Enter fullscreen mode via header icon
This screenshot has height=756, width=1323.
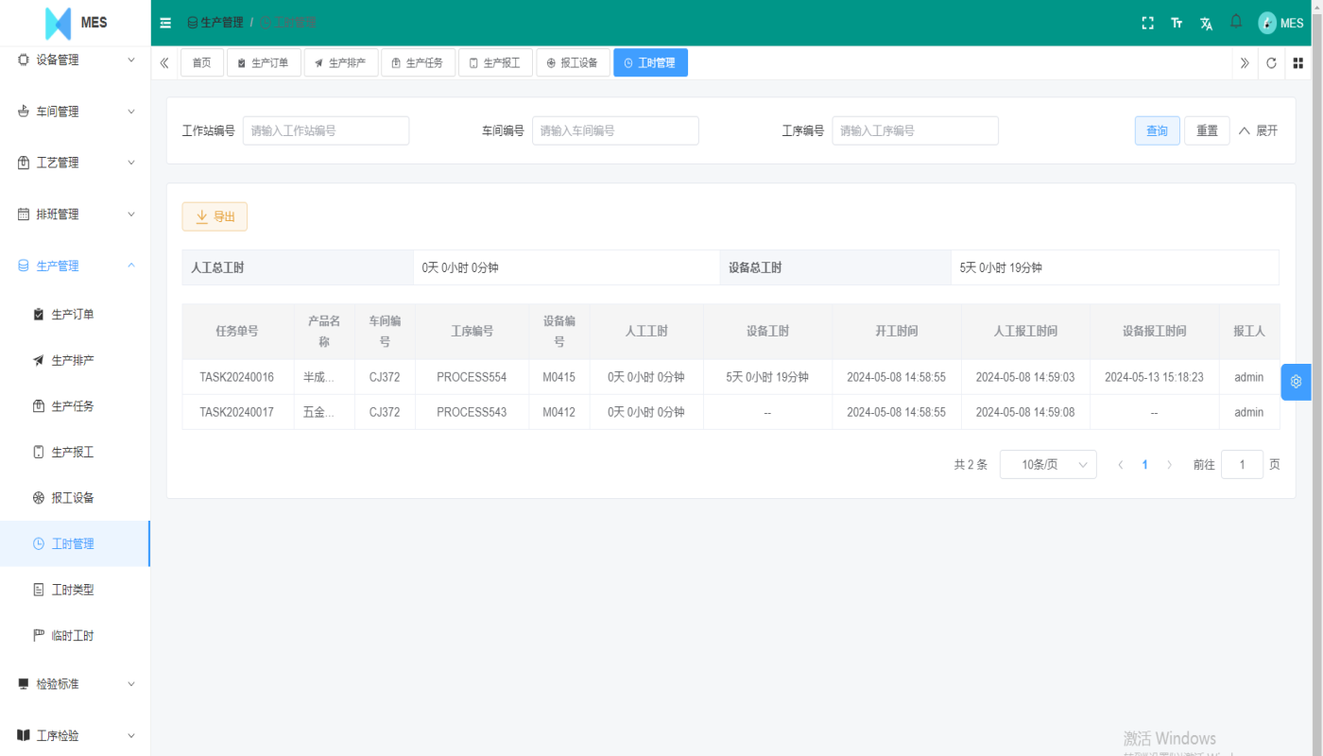click(x=1148, y=23)
